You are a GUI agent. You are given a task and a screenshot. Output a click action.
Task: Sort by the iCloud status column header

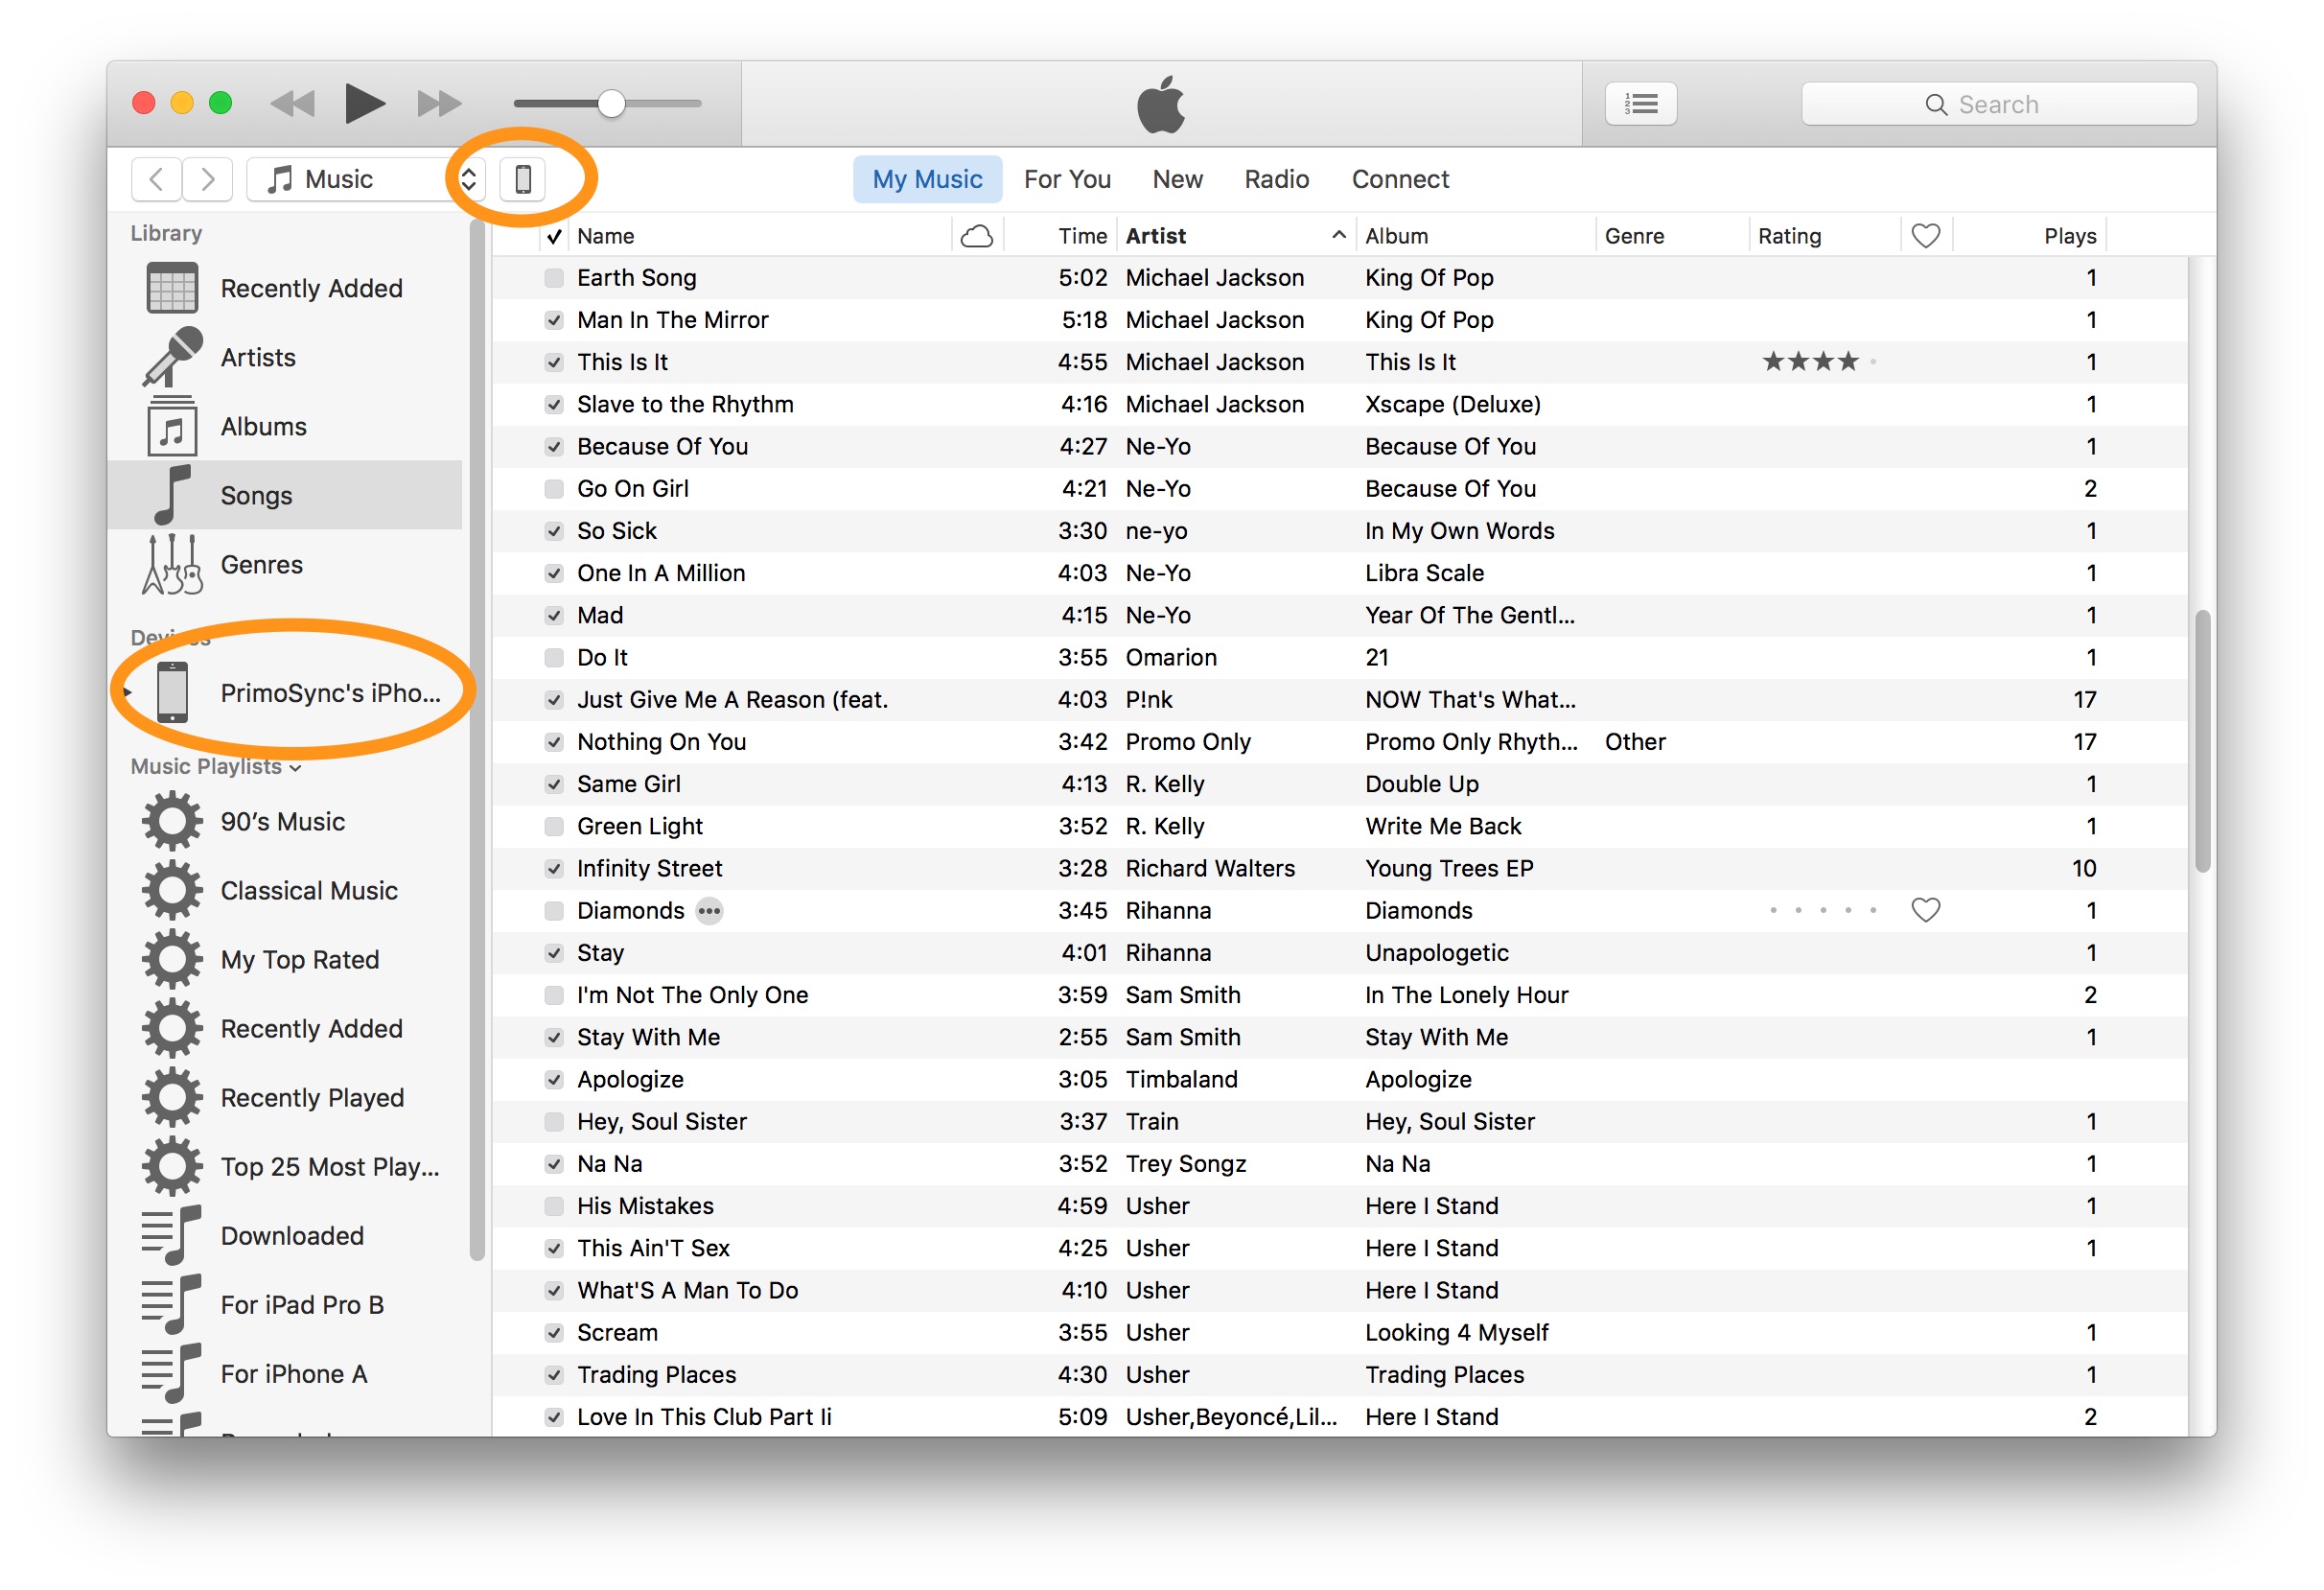point(977,236)
